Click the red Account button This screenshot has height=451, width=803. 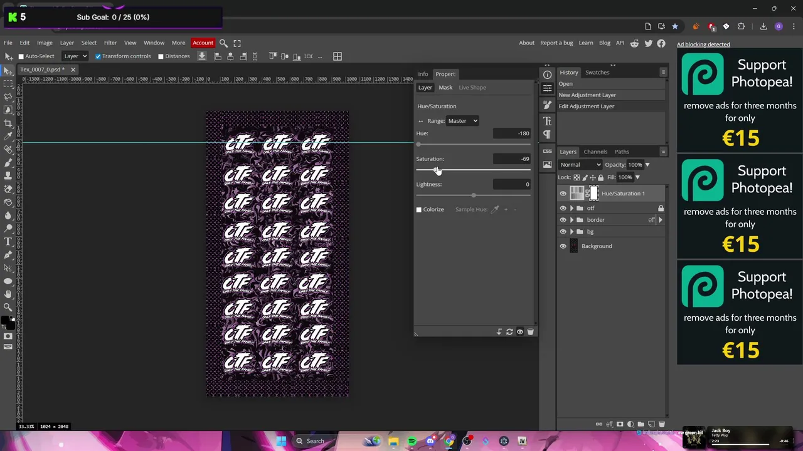point(203,43)
